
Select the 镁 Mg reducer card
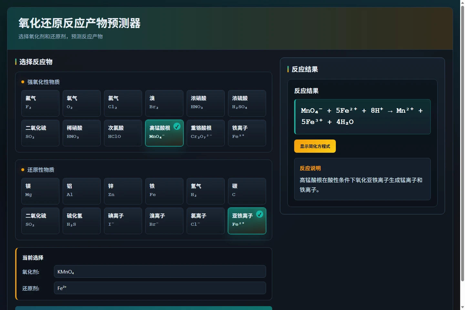coord(40,191)
